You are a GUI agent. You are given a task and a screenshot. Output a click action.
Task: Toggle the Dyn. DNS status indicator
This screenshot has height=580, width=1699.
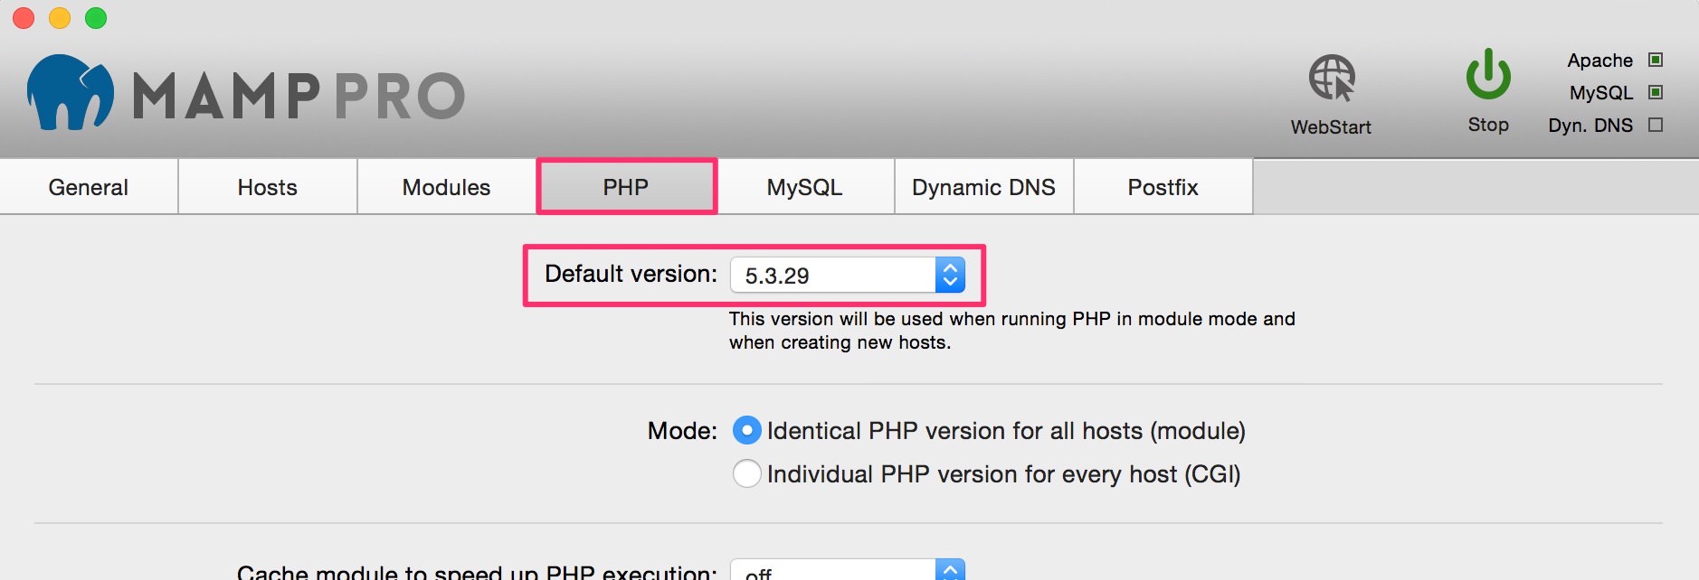(1656, 125)
